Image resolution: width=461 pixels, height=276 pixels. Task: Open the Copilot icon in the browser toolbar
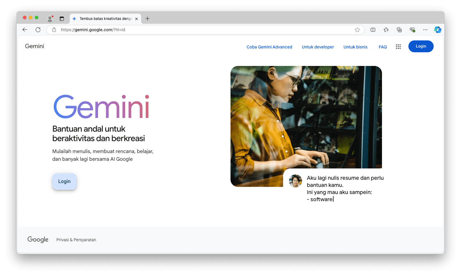438,29
